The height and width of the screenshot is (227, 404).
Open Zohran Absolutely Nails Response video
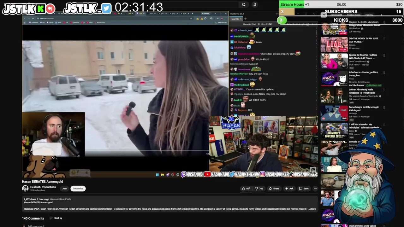coord(334,96)
